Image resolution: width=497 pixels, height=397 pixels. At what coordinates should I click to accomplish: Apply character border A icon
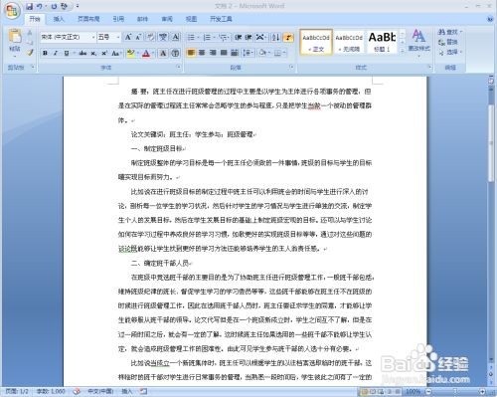(176, 37)
